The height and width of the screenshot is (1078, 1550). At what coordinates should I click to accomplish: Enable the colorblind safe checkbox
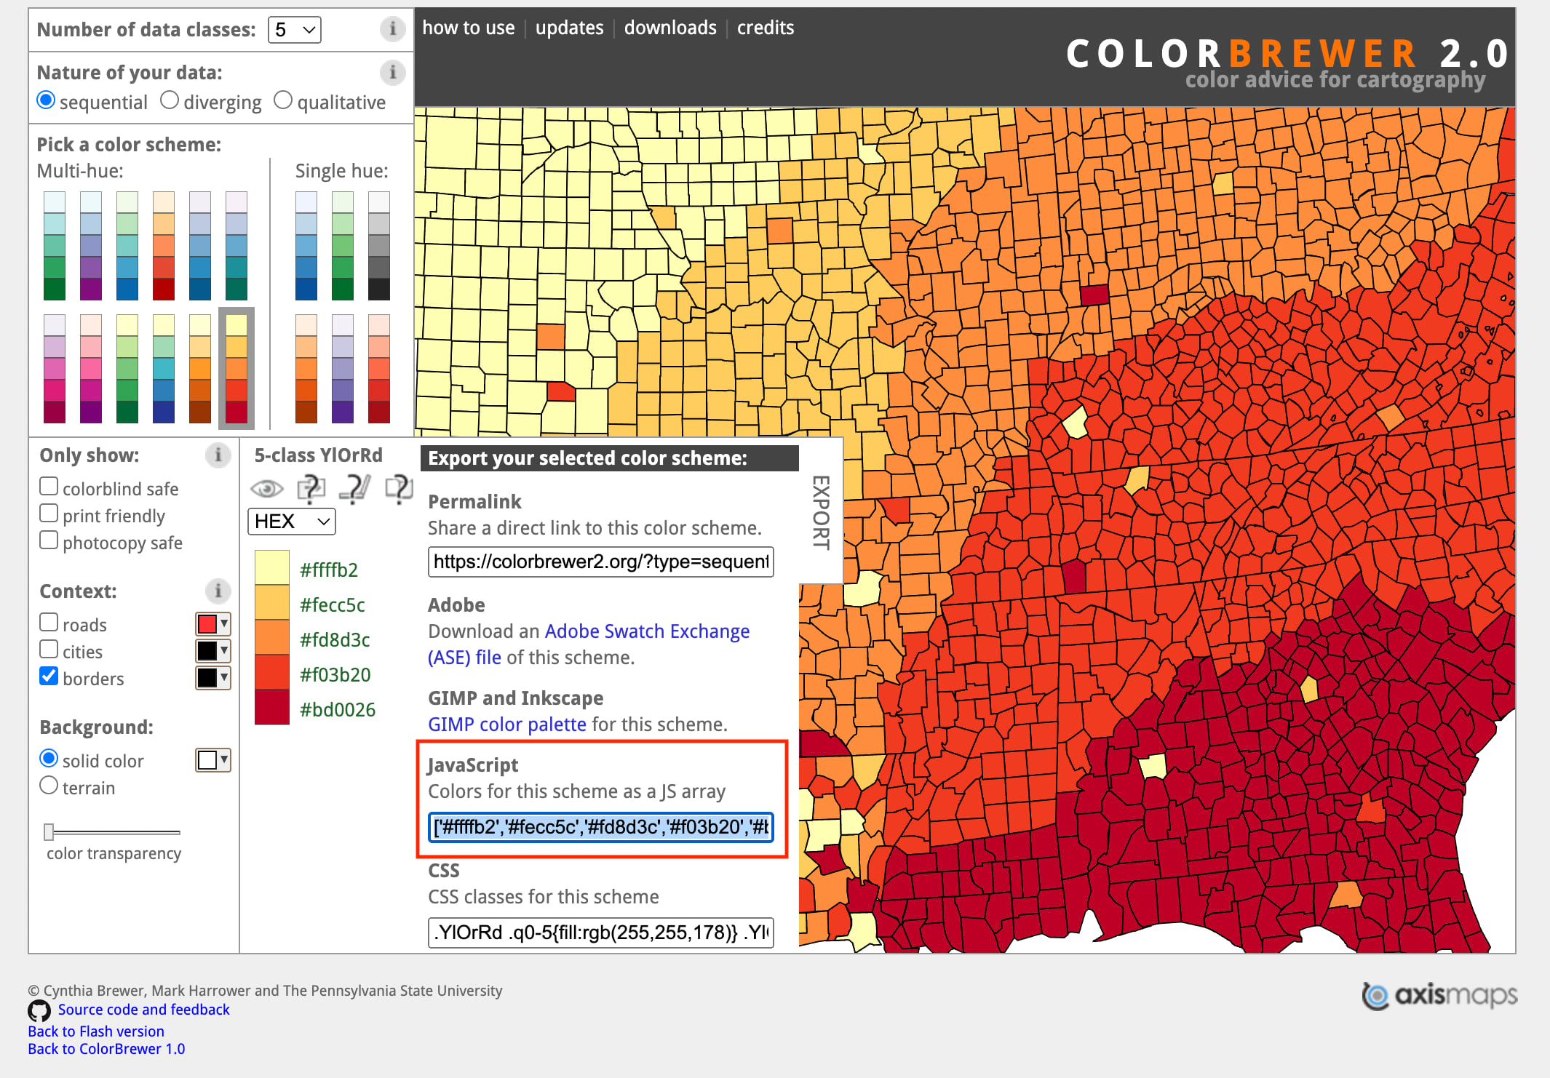click(x=49, y=487)
